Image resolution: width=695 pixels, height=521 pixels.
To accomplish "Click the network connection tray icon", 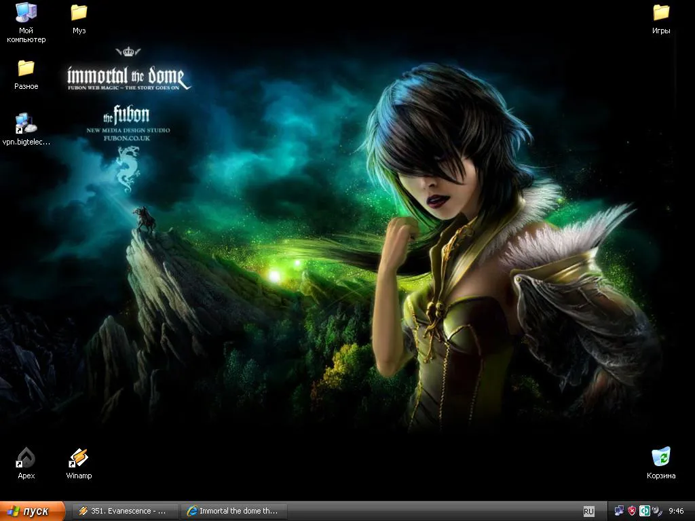I will pyautogui.click(x=619, y=511).
